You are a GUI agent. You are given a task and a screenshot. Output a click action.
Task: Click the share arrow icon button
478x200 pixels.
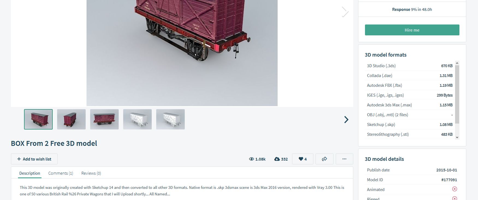(324, 159)
